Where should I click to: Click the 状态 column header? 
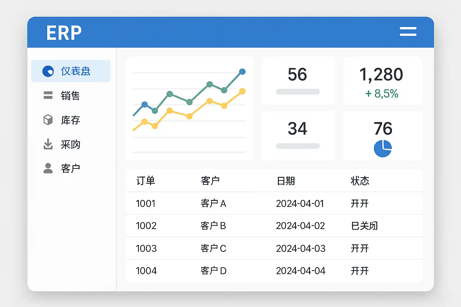pyautogui.click(x=360, y=181)
